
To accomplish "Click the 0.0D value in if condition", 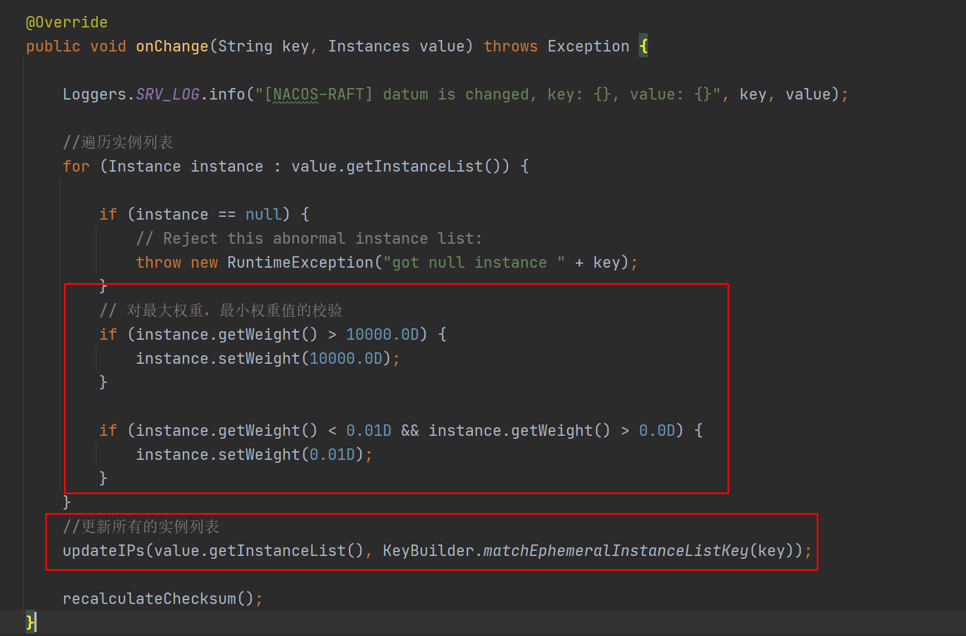I will pos(657,431).
